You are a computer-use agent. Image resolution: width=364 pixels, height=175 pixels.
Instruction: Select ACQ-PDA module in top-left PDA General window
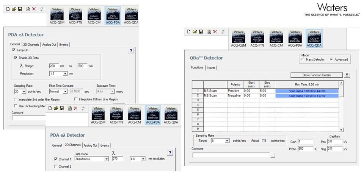tap(113, 16)
